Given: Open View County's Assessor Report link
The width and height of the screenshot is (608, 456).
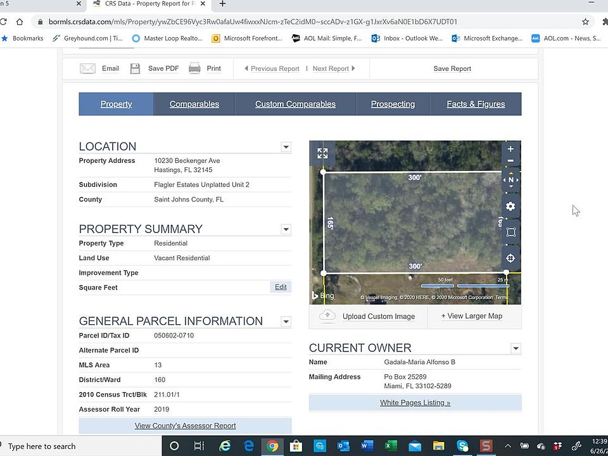Looking at the screenshot, I should (186, 426).
